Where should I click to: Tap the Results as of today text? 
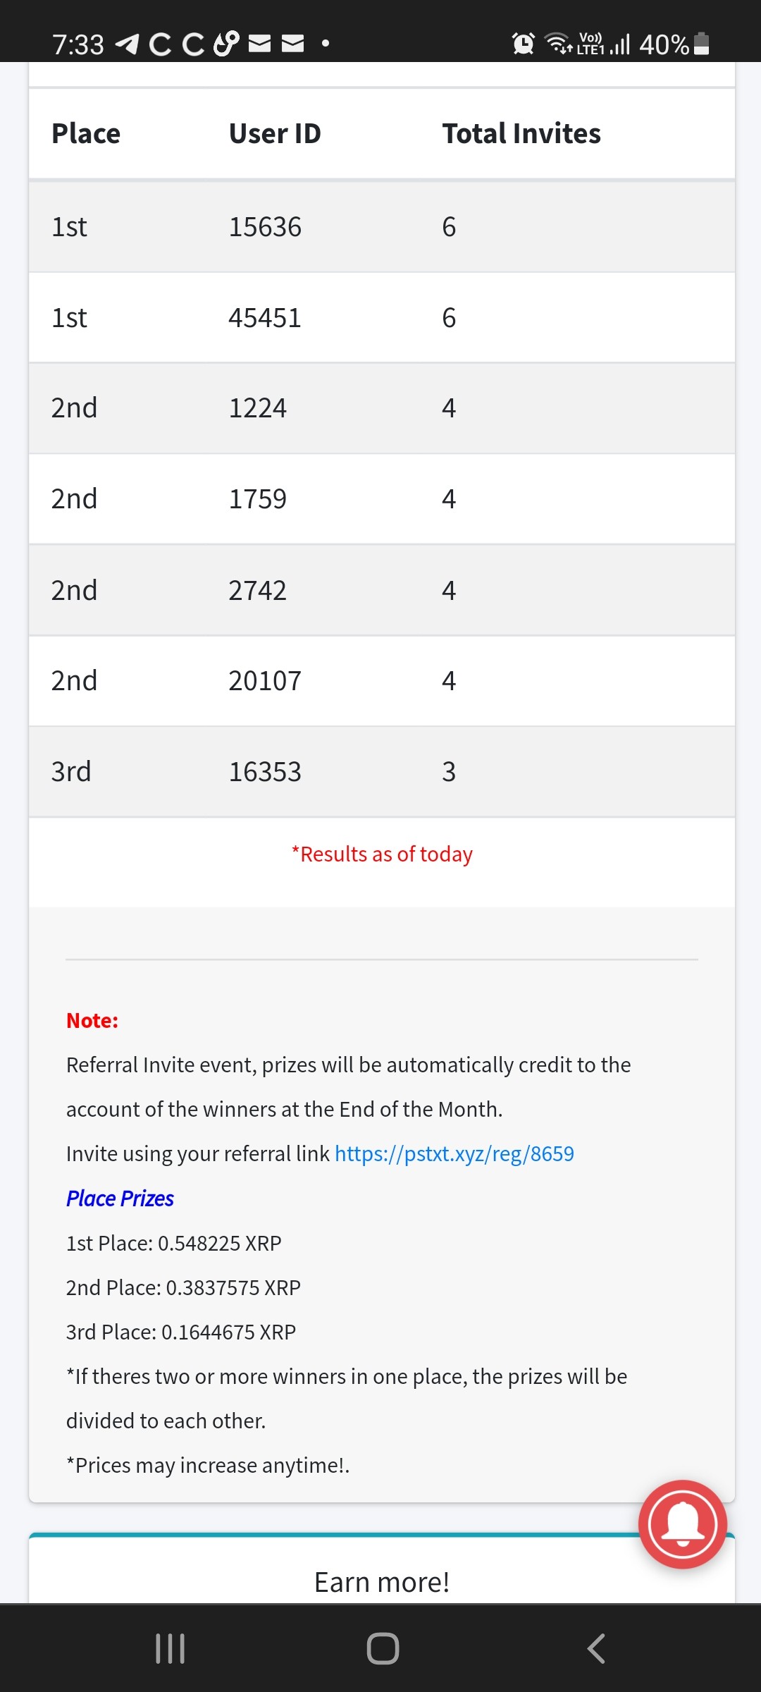pos(382,854)
